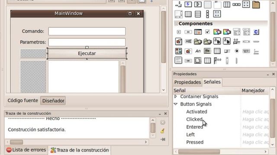Edit the handler cell for Clicked
The image size is (277, 155).
(255, 119)
